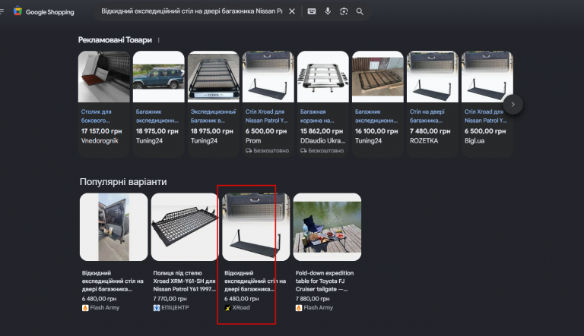Open Полиця під стелю Xroad XRM-Y61-SH title

(184, 281)
